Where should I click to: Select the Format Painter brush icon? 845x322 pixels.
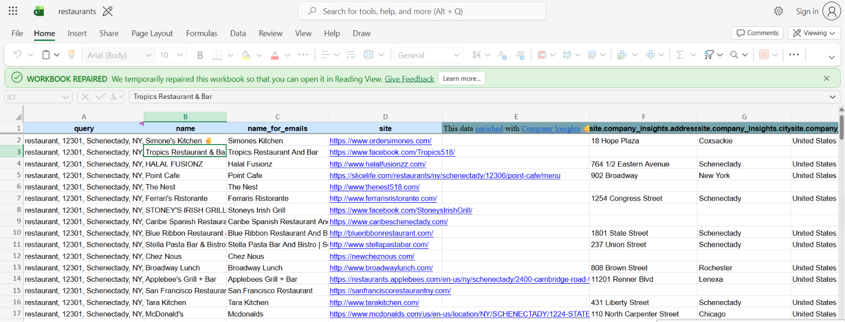71,55
